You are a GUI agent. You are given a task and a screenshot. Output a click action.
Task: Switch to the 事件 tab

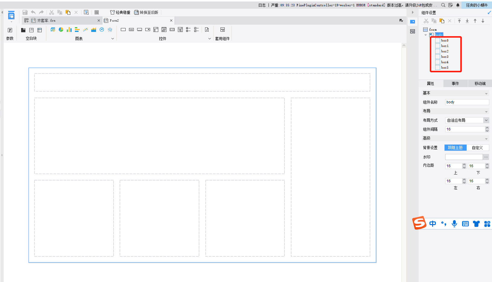point(455,83)
